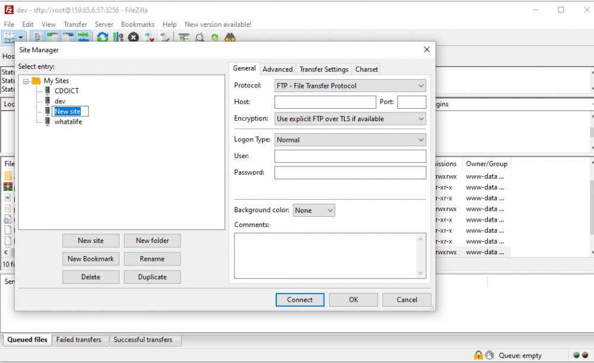Cancel the current operation icon

pyautogui.click(x=133, y=37)
